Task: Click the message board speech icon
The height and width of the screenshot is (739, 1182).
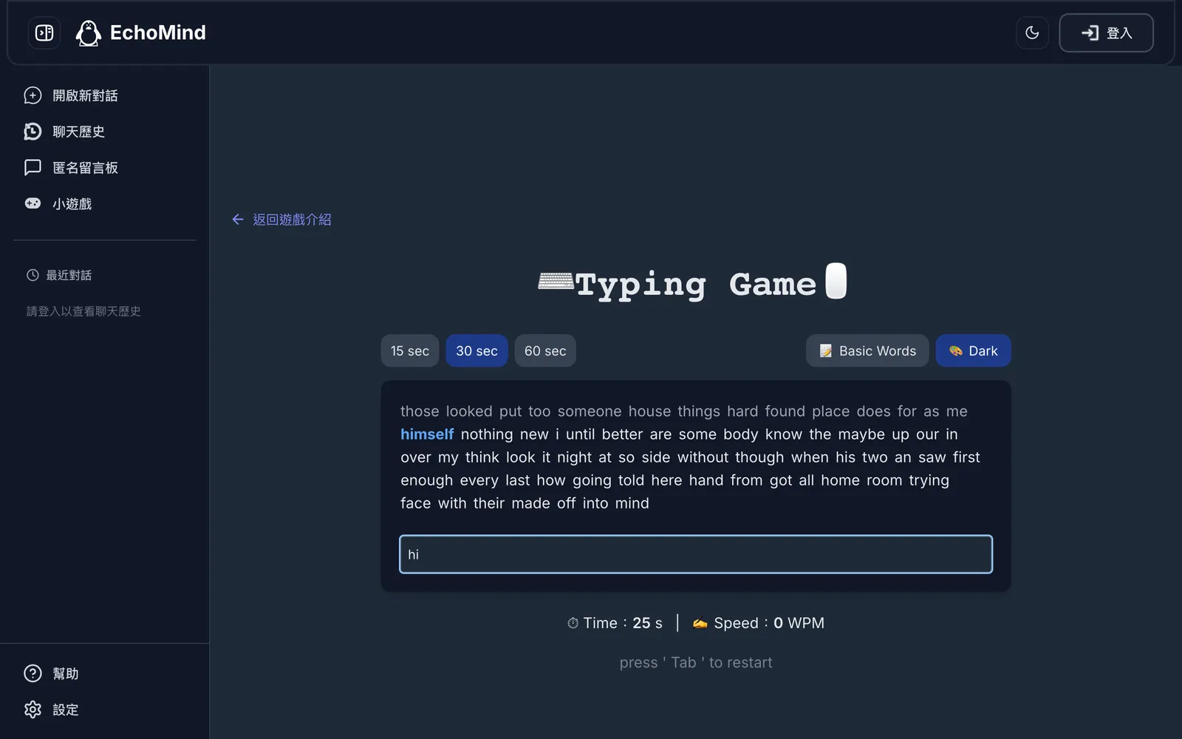Action: point(33,168)
